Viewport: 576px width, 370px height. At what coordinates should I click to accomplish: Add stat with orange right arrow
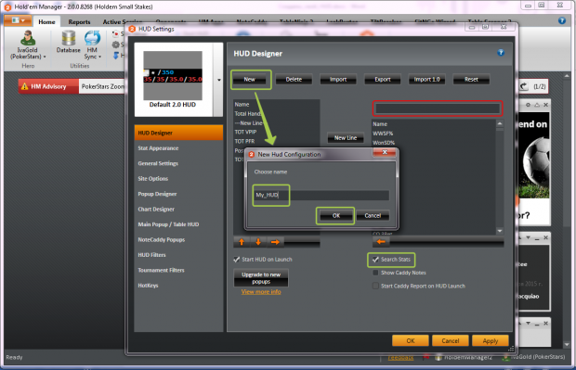(x=275, y=242)
